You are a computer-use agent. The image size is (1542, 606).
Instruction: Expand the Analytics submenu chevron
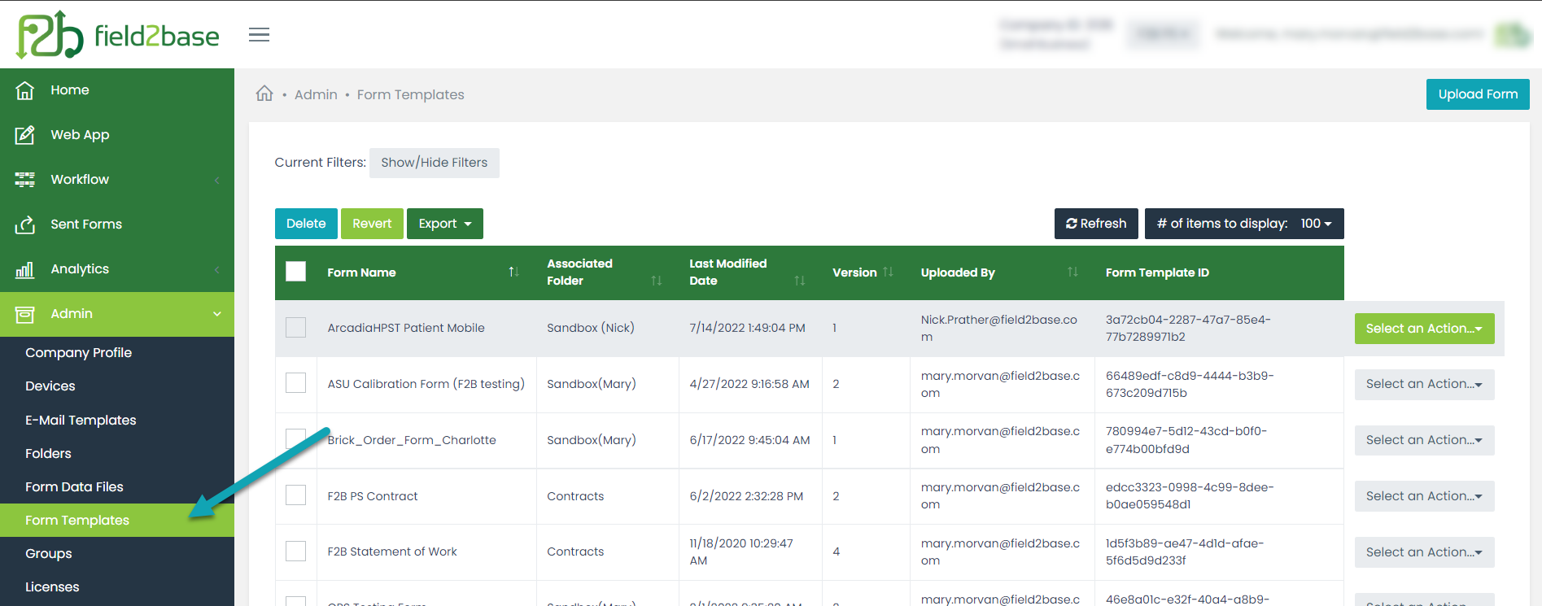217,269
